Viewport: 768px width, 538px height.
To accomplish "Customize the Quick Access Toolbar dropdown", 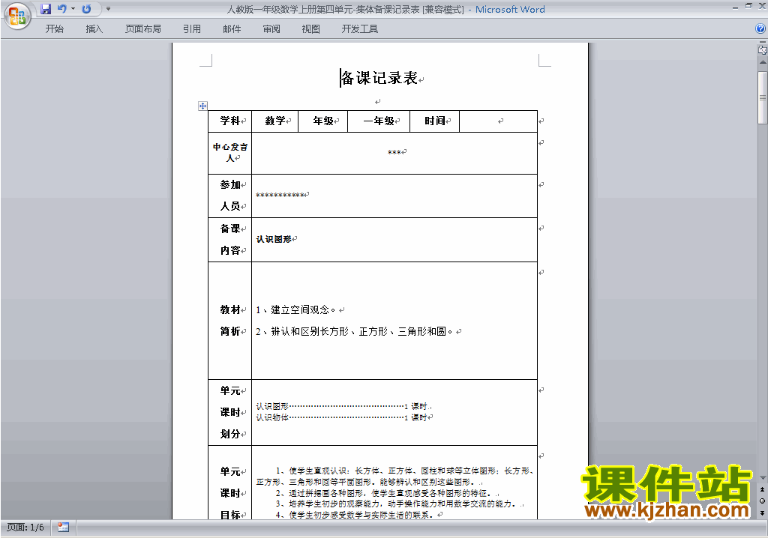I will [108, 9].
